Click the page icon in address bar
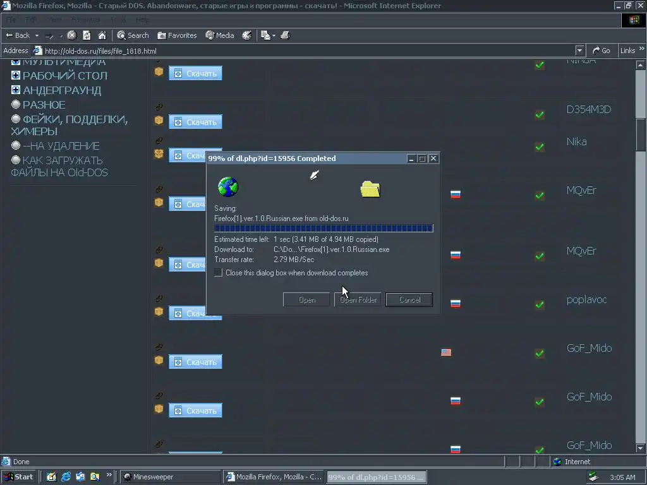 tap(37, 51)
